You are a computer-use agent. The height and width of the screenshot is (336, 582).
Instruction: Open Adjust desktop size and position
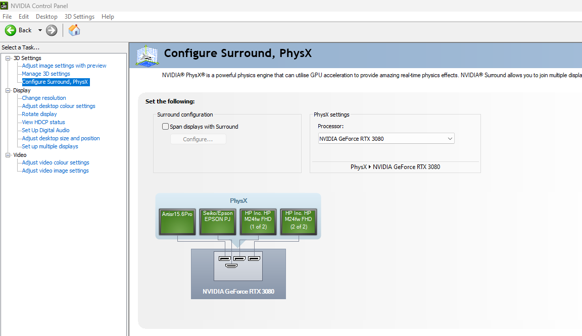(61, 138)
